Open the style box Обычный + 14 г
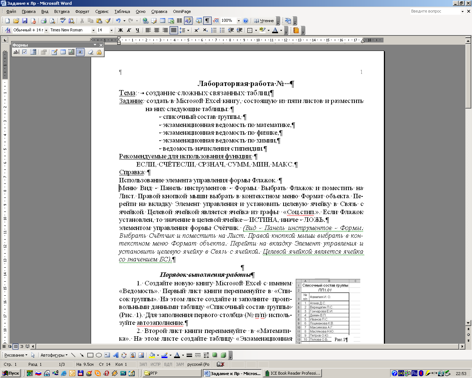472x378 pixels. coord(30,30)
